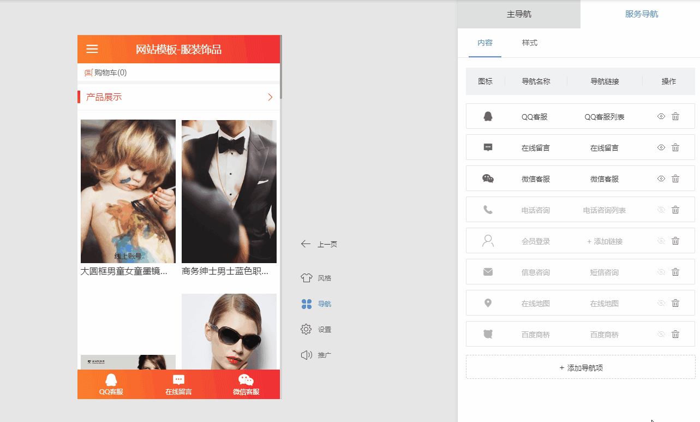The image size is (700, 422).
Task: Click the phone preview vertical scrollbar
Action: pos(281,67)
